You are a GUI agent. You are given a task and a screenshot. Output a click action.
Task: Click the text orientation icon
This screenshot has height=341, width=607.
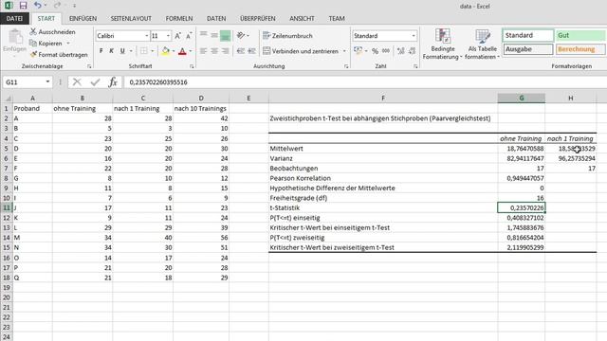pyautogui.click(x=241, y=35)
